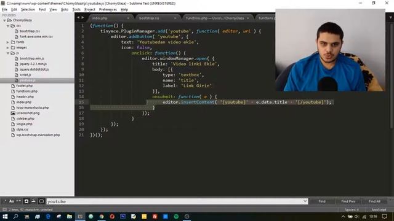Screen dimensions: 394x221
Task: Click the previous tab arrow
Action: point(78,18)
